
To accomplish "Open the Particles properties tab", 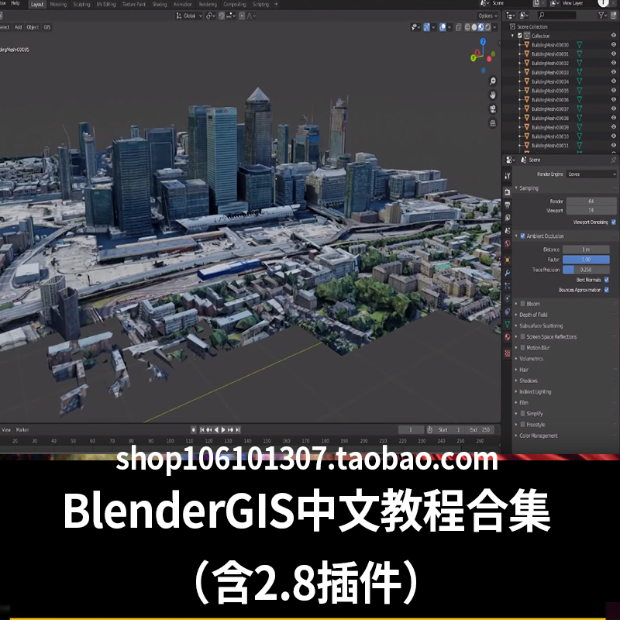I will tap(508, 285).
